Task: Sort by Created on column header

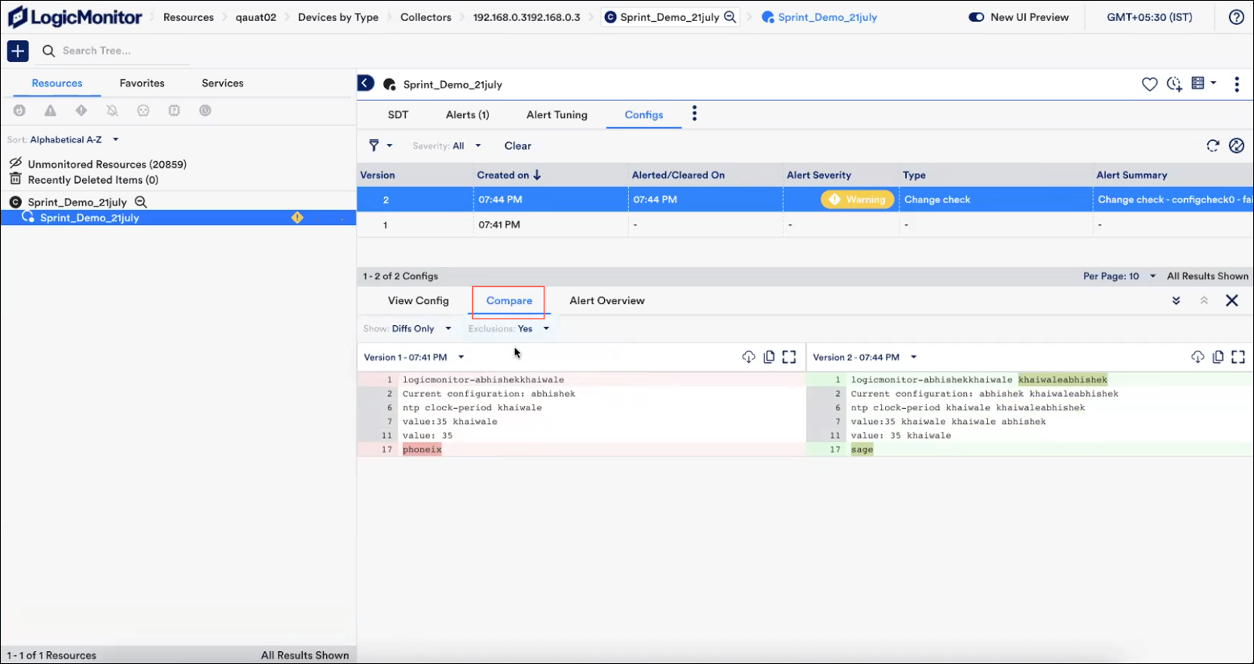Action: [508, 175]
